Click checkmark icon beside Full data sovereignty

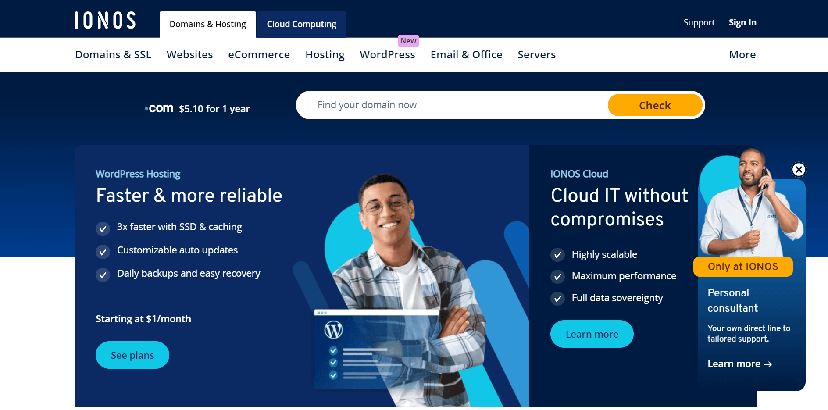(557, 299)
